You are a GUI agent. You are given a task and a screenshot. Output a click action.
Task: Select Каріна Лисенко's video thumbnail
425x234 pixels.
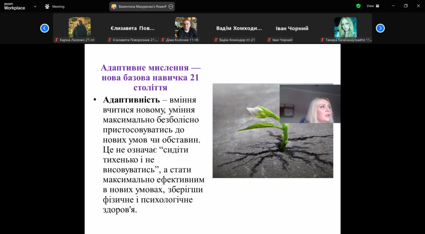click(79, 27)
